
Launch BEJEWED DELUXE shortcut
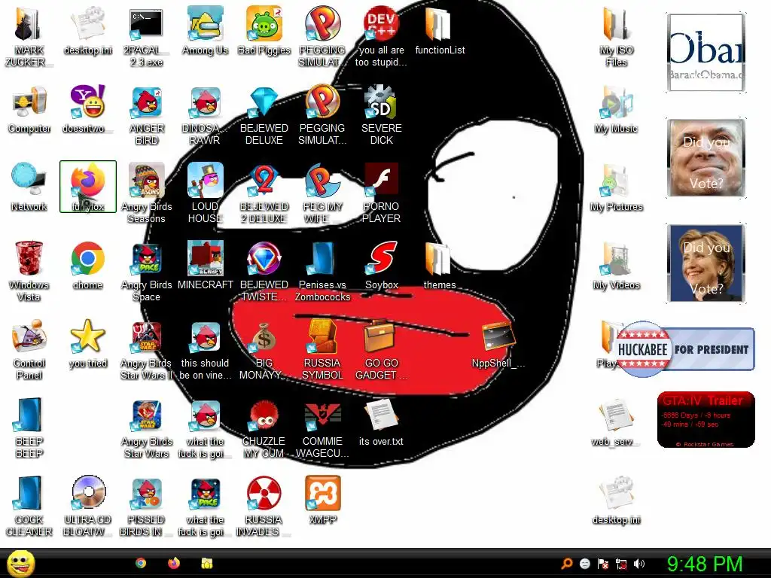[x=264, y=115]
